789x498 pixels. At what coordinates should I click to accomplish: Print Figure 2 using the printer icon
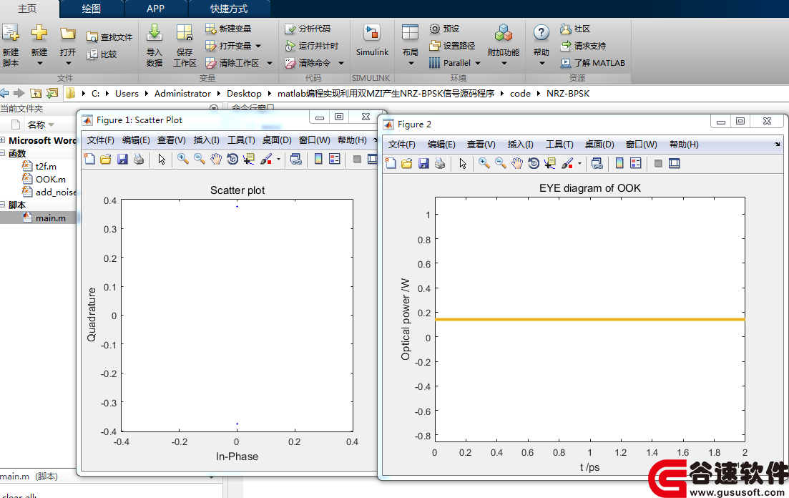click(x=440, y=163)
